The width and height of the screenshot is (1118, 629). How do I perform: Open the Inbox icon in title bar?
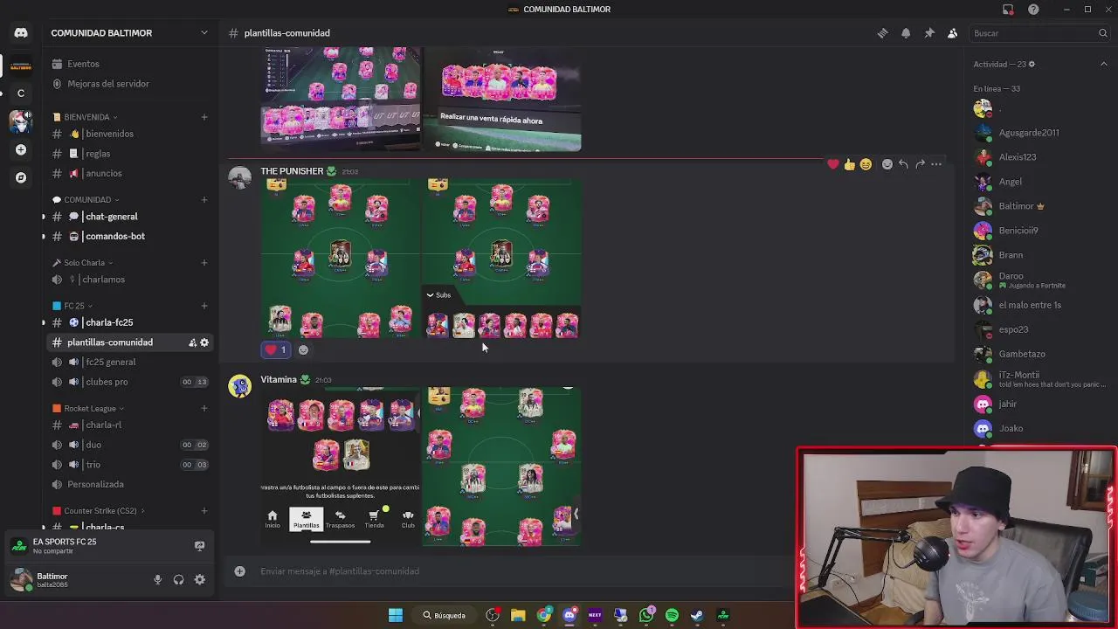click(1008, 9)
